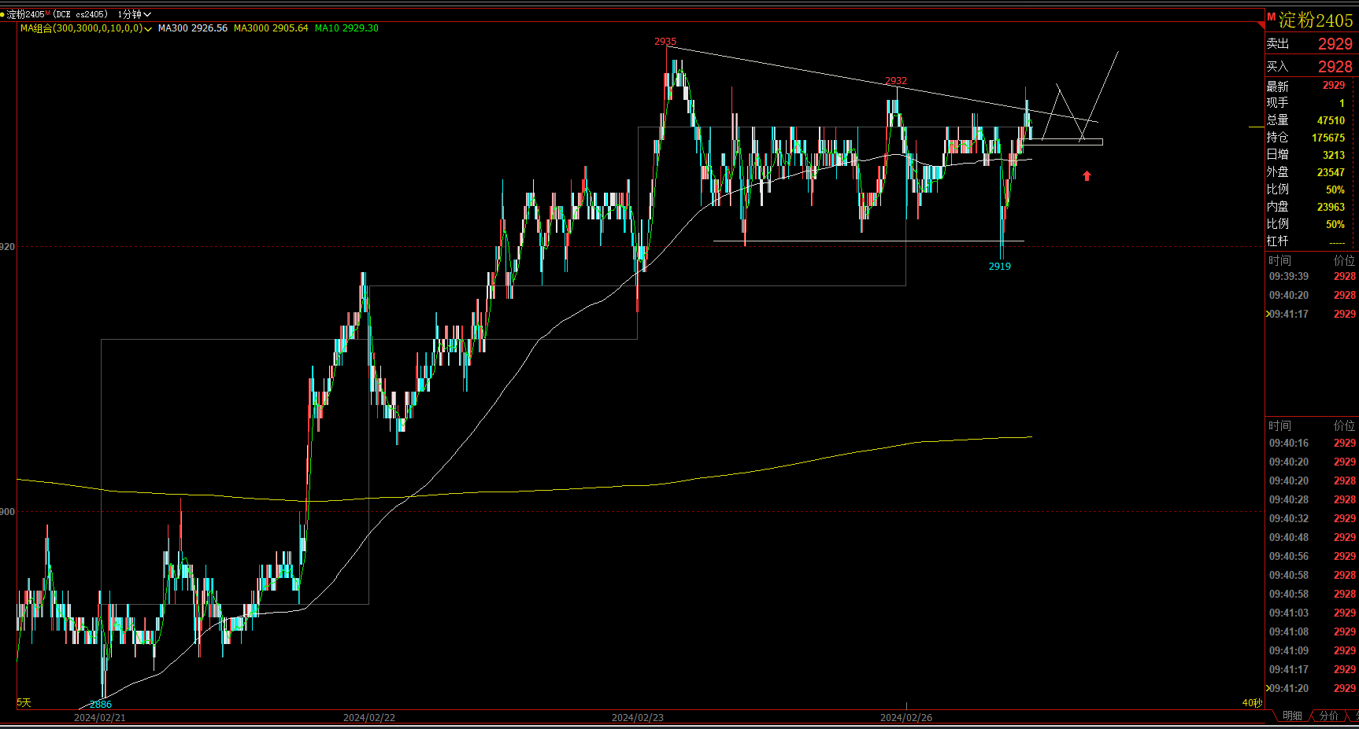Click the 5天 range label at bottom-left
The height and width of the screenshot is (729, 1359).
tap(24, 702)
